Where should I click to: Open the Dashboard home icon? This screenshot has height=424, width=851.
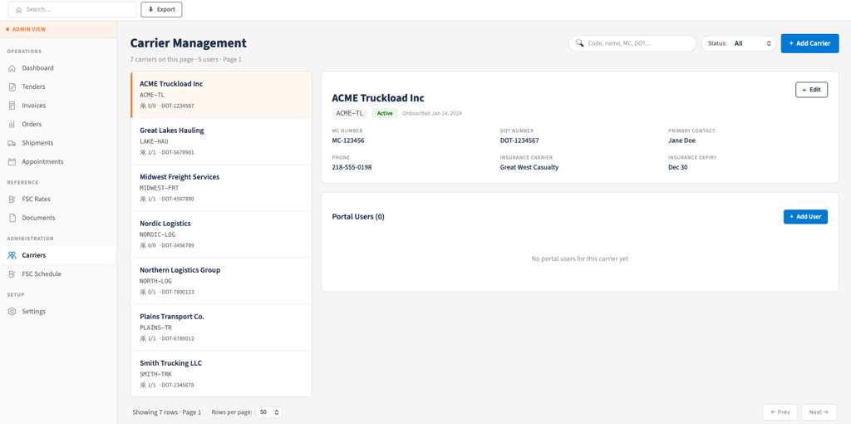[12, 68]
